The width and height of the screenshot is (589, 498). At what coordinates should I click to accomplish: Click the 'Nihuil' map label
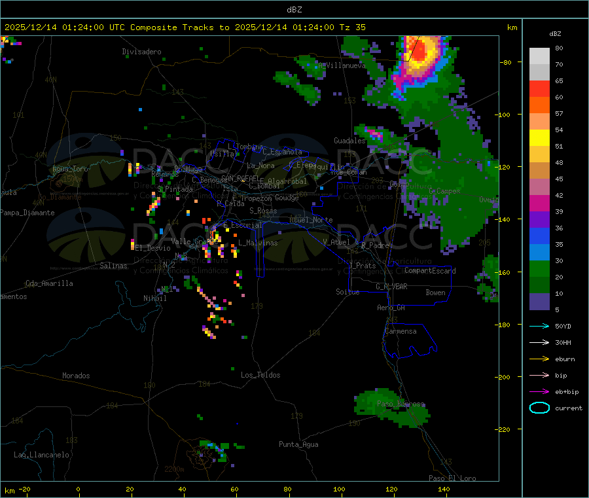click(154, 298)
